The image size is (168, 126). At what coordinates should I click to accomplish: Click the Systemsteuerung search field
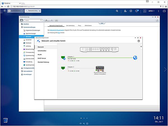[x=33, y=20]
